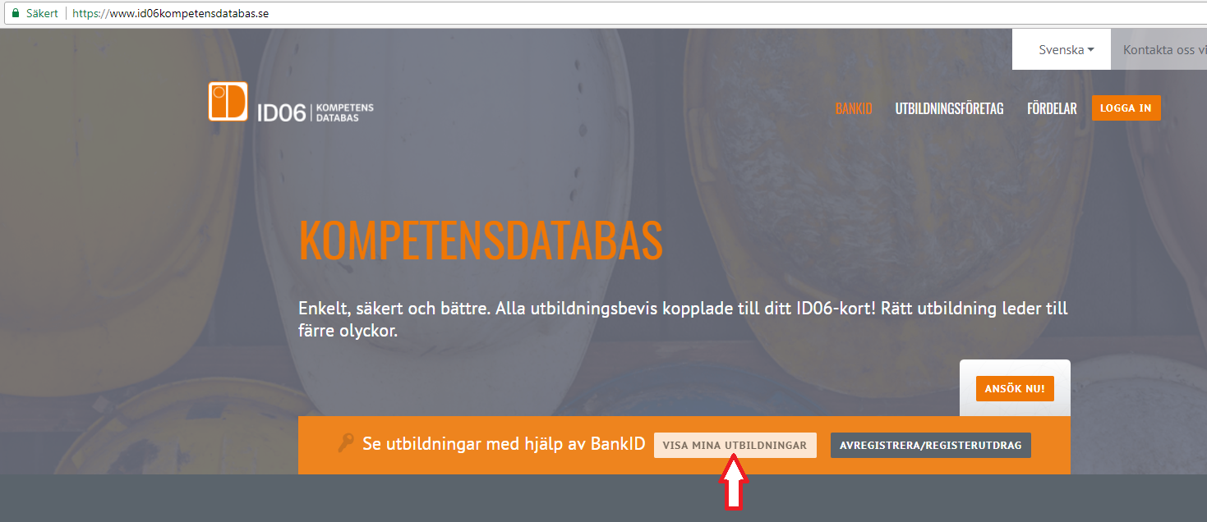The image size is (1207, 522).
Task: Click AVREGISTRERA/REGISTERUTDRAG in the orange banner
Action: 930,445
